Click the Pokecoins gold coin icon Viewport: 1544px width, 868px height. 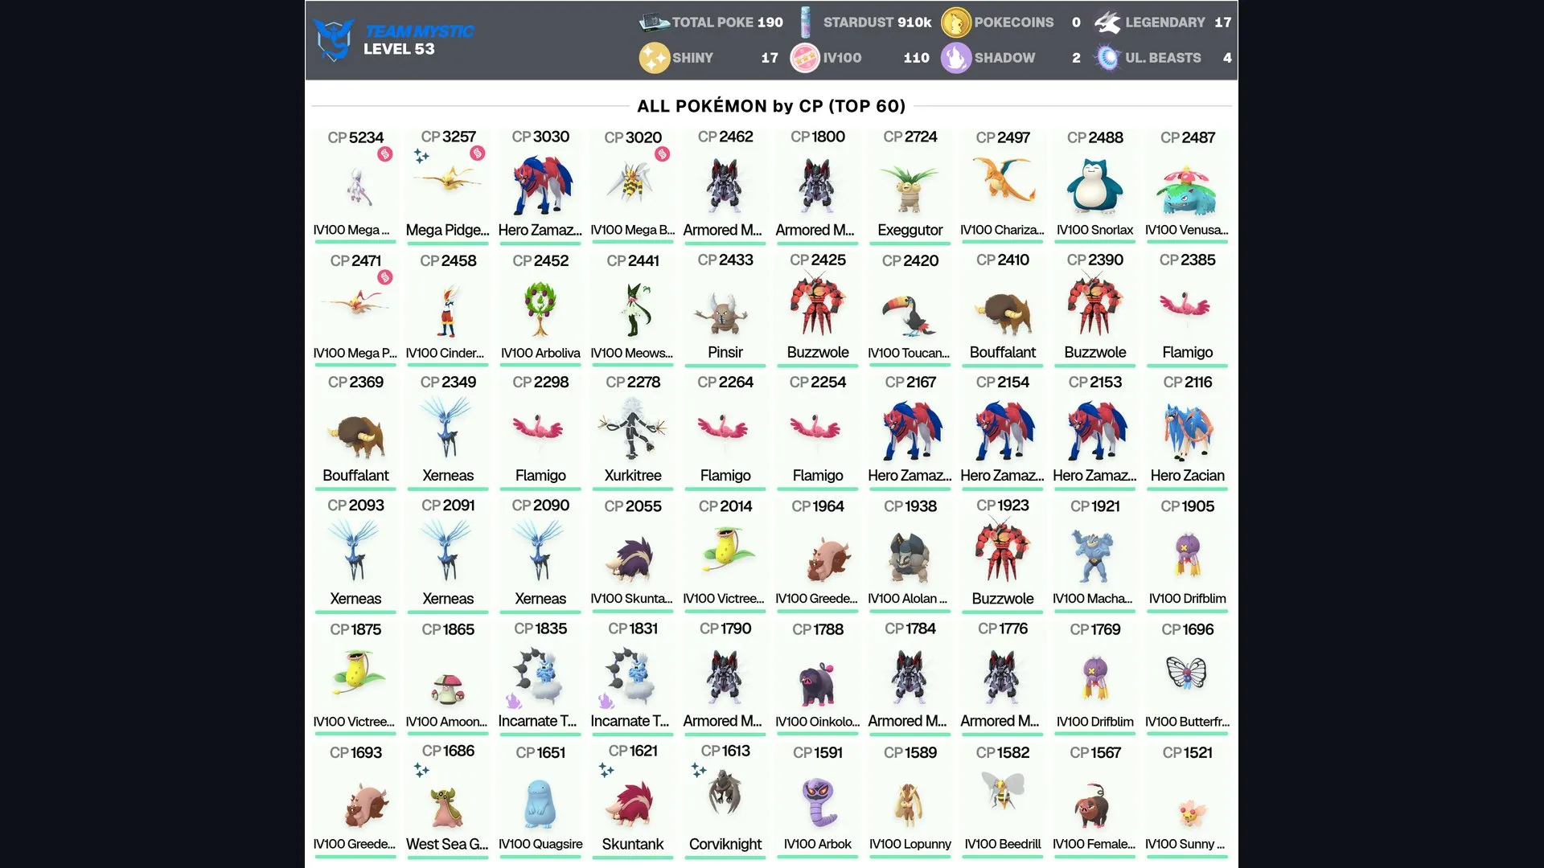(956, 23)
